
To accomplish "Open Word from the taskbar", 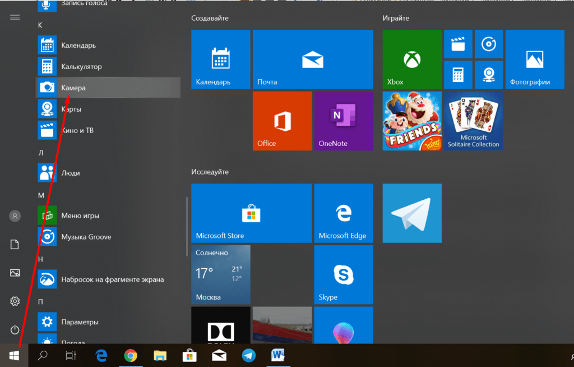I will [278, 355].
